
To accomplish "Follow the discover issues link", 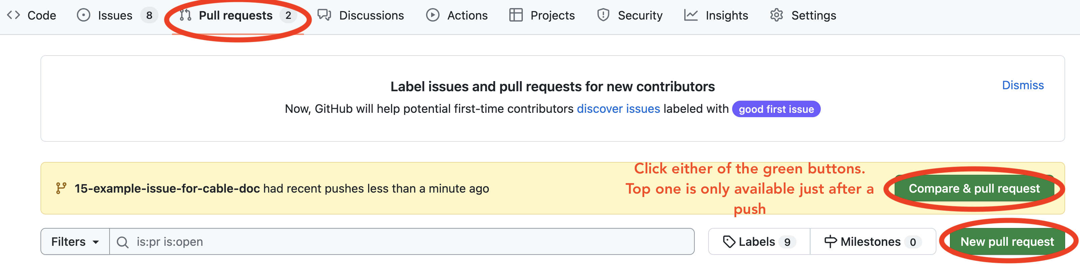I will (x=618, y=109).
